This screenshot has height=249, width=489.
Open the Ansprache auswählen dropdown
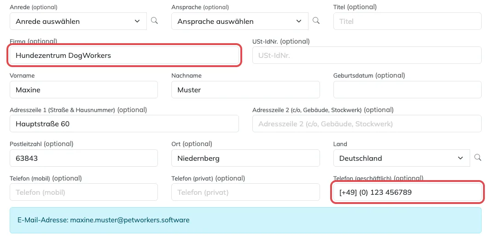240,21
